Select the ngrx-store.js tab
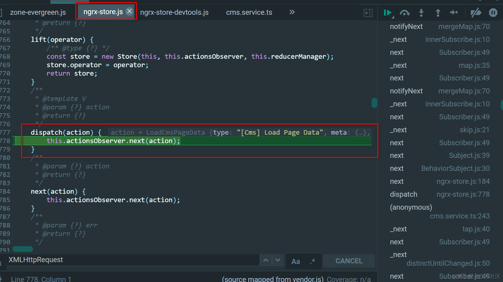The width and height of the screenshot is (503, 282). (103, 12)
